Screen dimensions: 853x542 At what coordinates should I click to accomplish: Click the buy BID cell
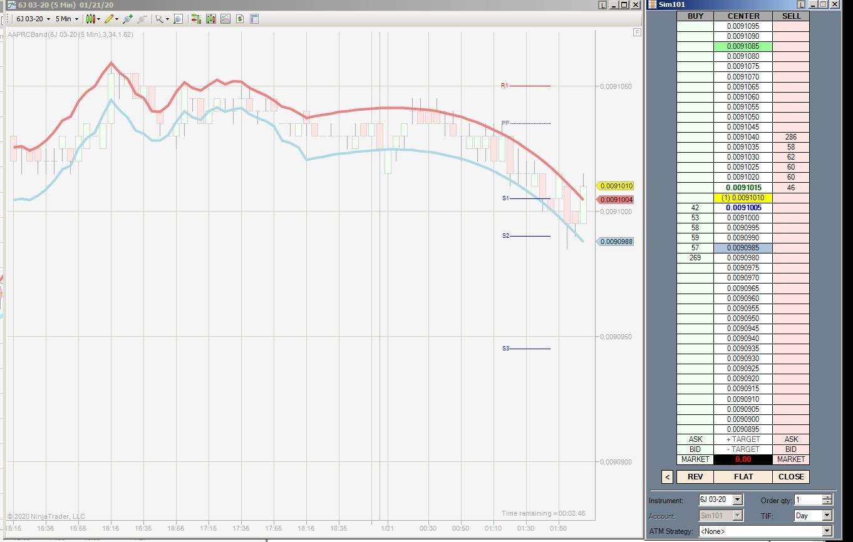(695, 449)
